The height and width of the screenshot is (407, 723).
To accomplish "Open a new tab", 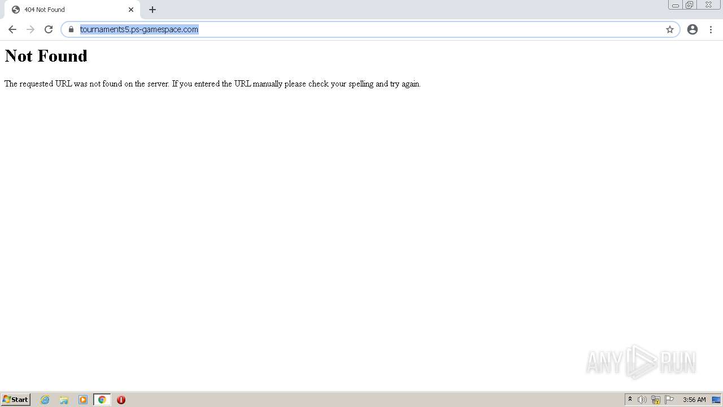I will 153,10.
